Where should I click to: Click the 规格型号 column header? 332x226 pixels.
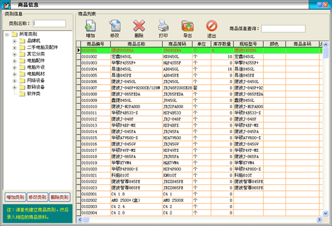(248, 44)
